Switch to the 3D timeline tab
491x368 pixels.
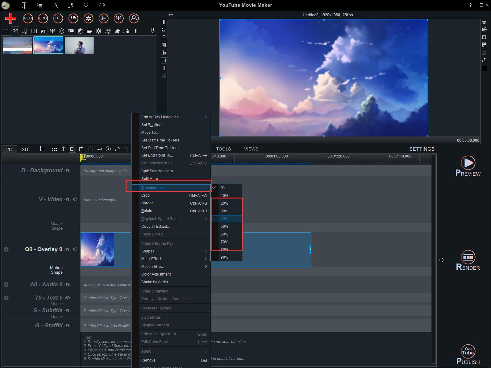pyautogui.click(x=25, y=149)
